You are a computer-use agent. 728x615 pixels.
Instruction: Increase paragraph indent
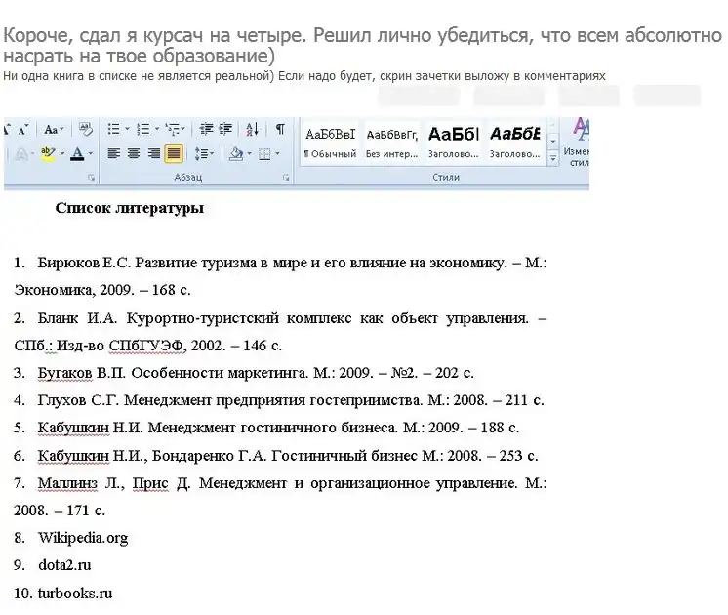coord(225,129)
